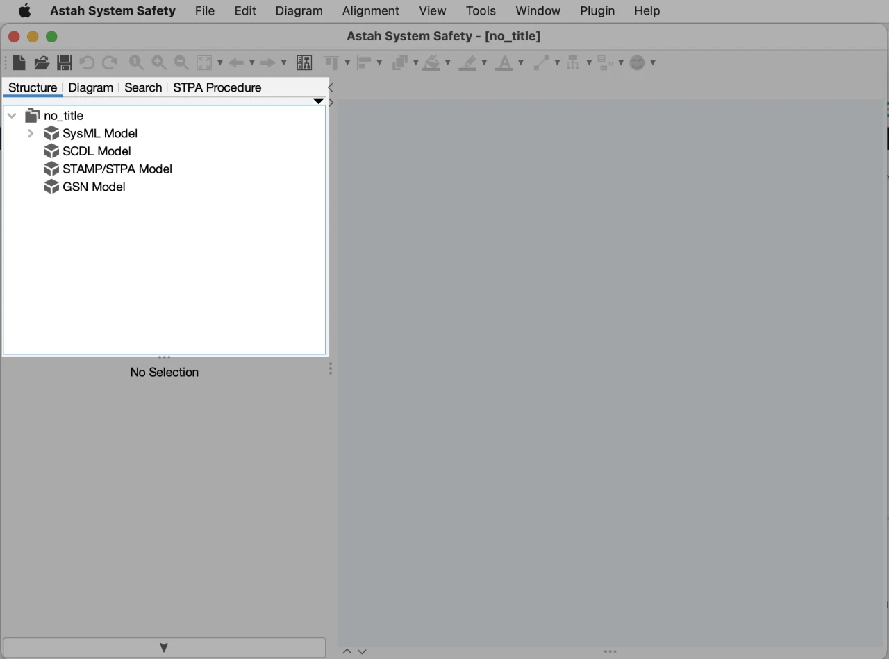Click the down caret below diagram area
This screenshot has width=889, height=659.
[x=362, y=652]
